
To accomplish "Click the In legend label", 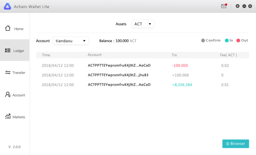I will [x=231, y=41].
